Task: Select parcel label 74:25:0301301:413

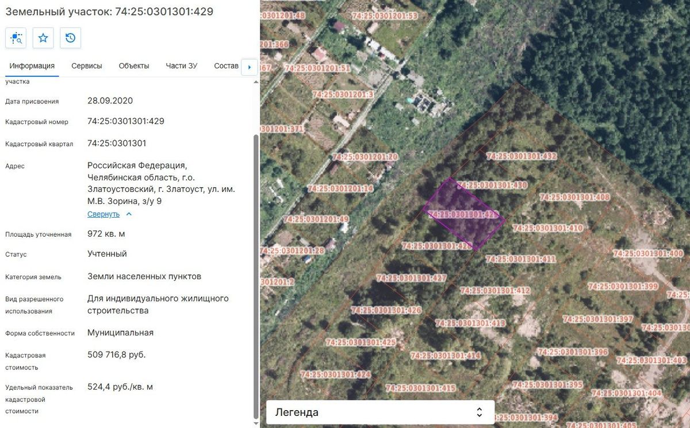Action: (x=470, y=323)
